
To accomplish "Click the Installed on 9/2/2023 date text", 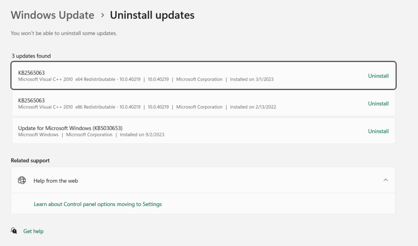I will coord(142,135).
